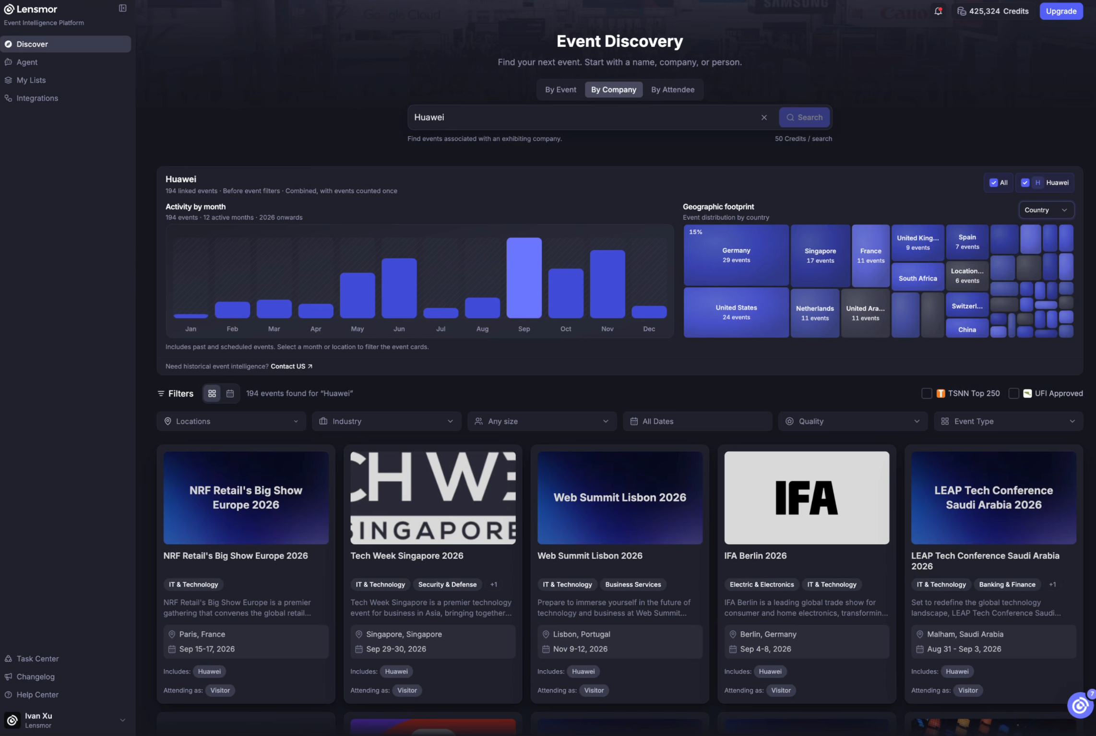Switch to By Event tab
Screen dimensions: 1096x736
point(560,90)
